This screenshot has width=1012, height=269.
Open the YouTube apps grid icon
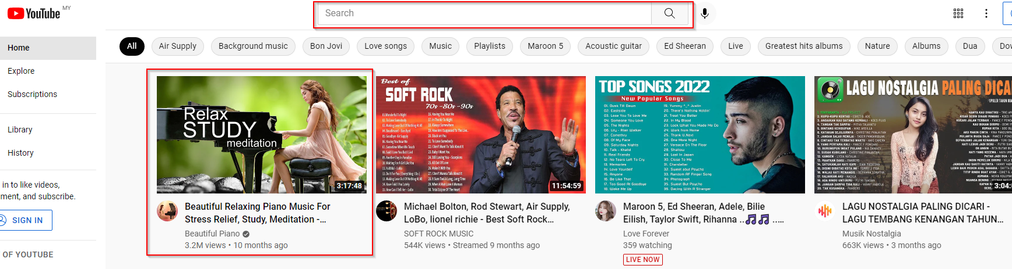click(958, 13)
